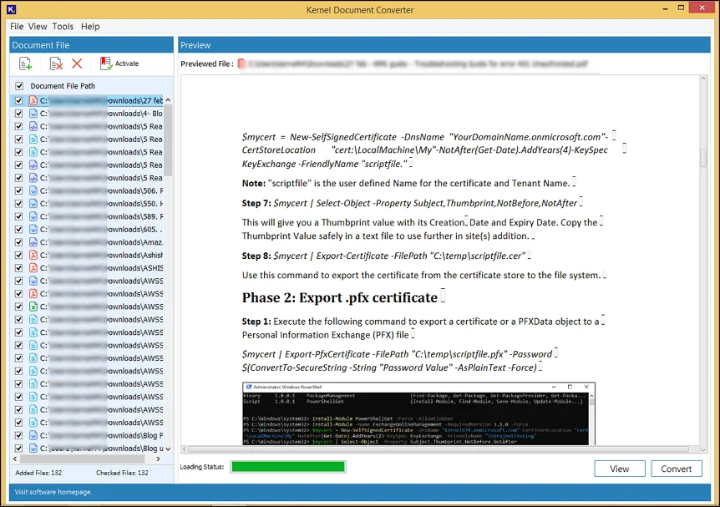Viewport: 720px width, 507px height.
Task: Uncheck the 'Amaz' file checkbox
Action: 19,241
